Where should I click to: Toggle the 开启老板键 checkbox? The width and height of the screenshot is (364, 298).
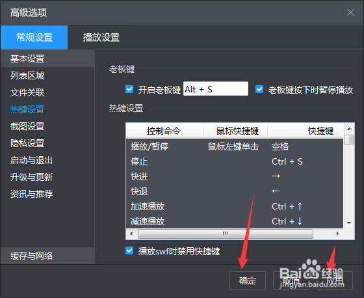tap(129, 89)
